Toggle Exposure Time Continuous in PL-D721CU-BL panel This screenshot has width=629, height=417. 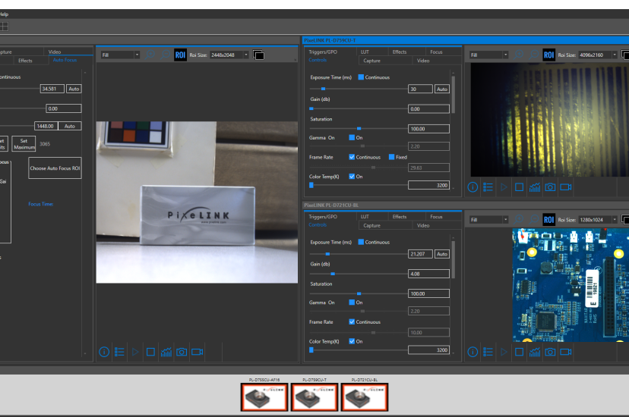click(x=361, y=242)
